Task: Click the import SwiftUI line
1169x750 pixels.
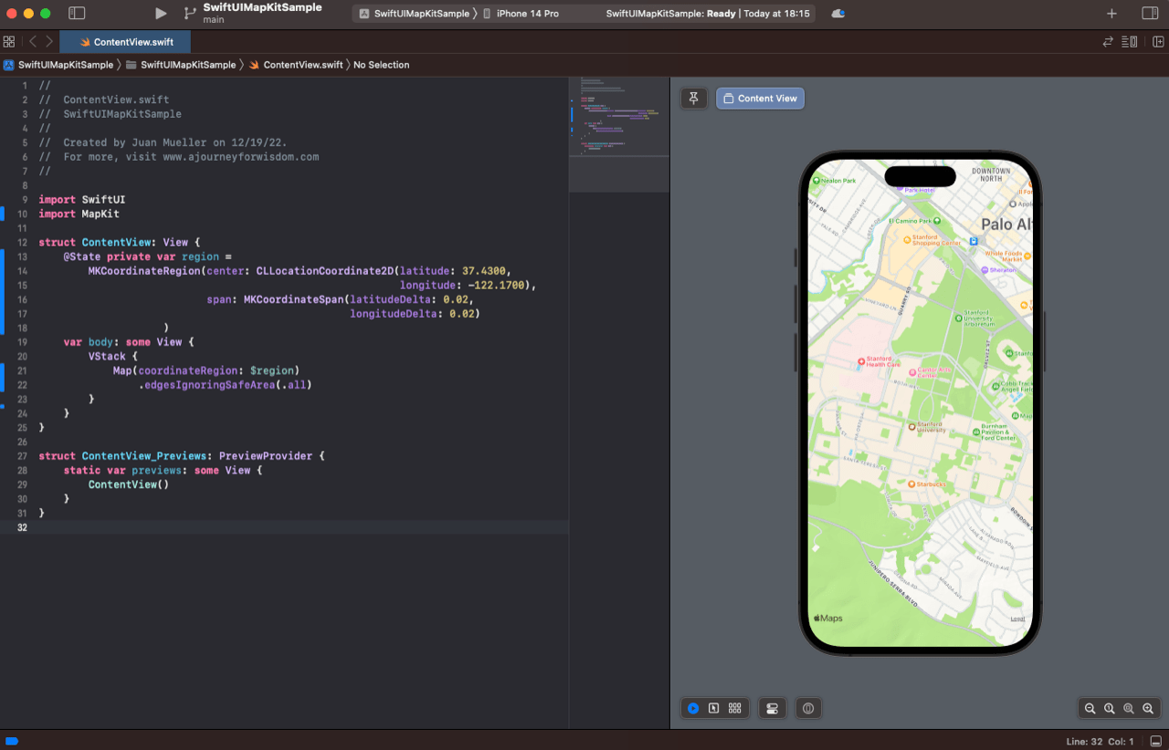Action: (x=82, y=199)
